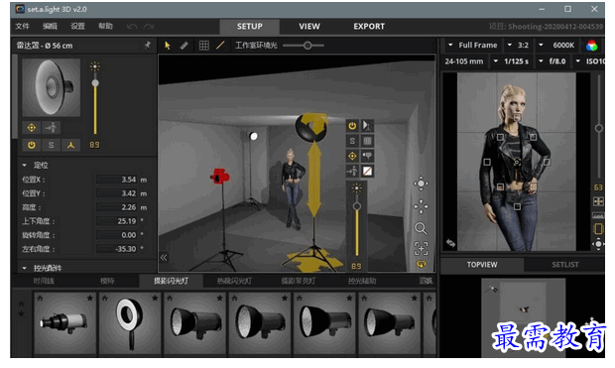
Task: Toggle the light stand icon in left panel
Action: 70,145
